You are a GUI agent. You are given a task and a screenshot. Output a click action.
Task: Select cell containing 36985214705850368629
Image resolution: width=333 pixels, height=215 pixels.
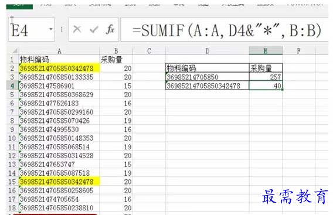(x=59, y=94)
